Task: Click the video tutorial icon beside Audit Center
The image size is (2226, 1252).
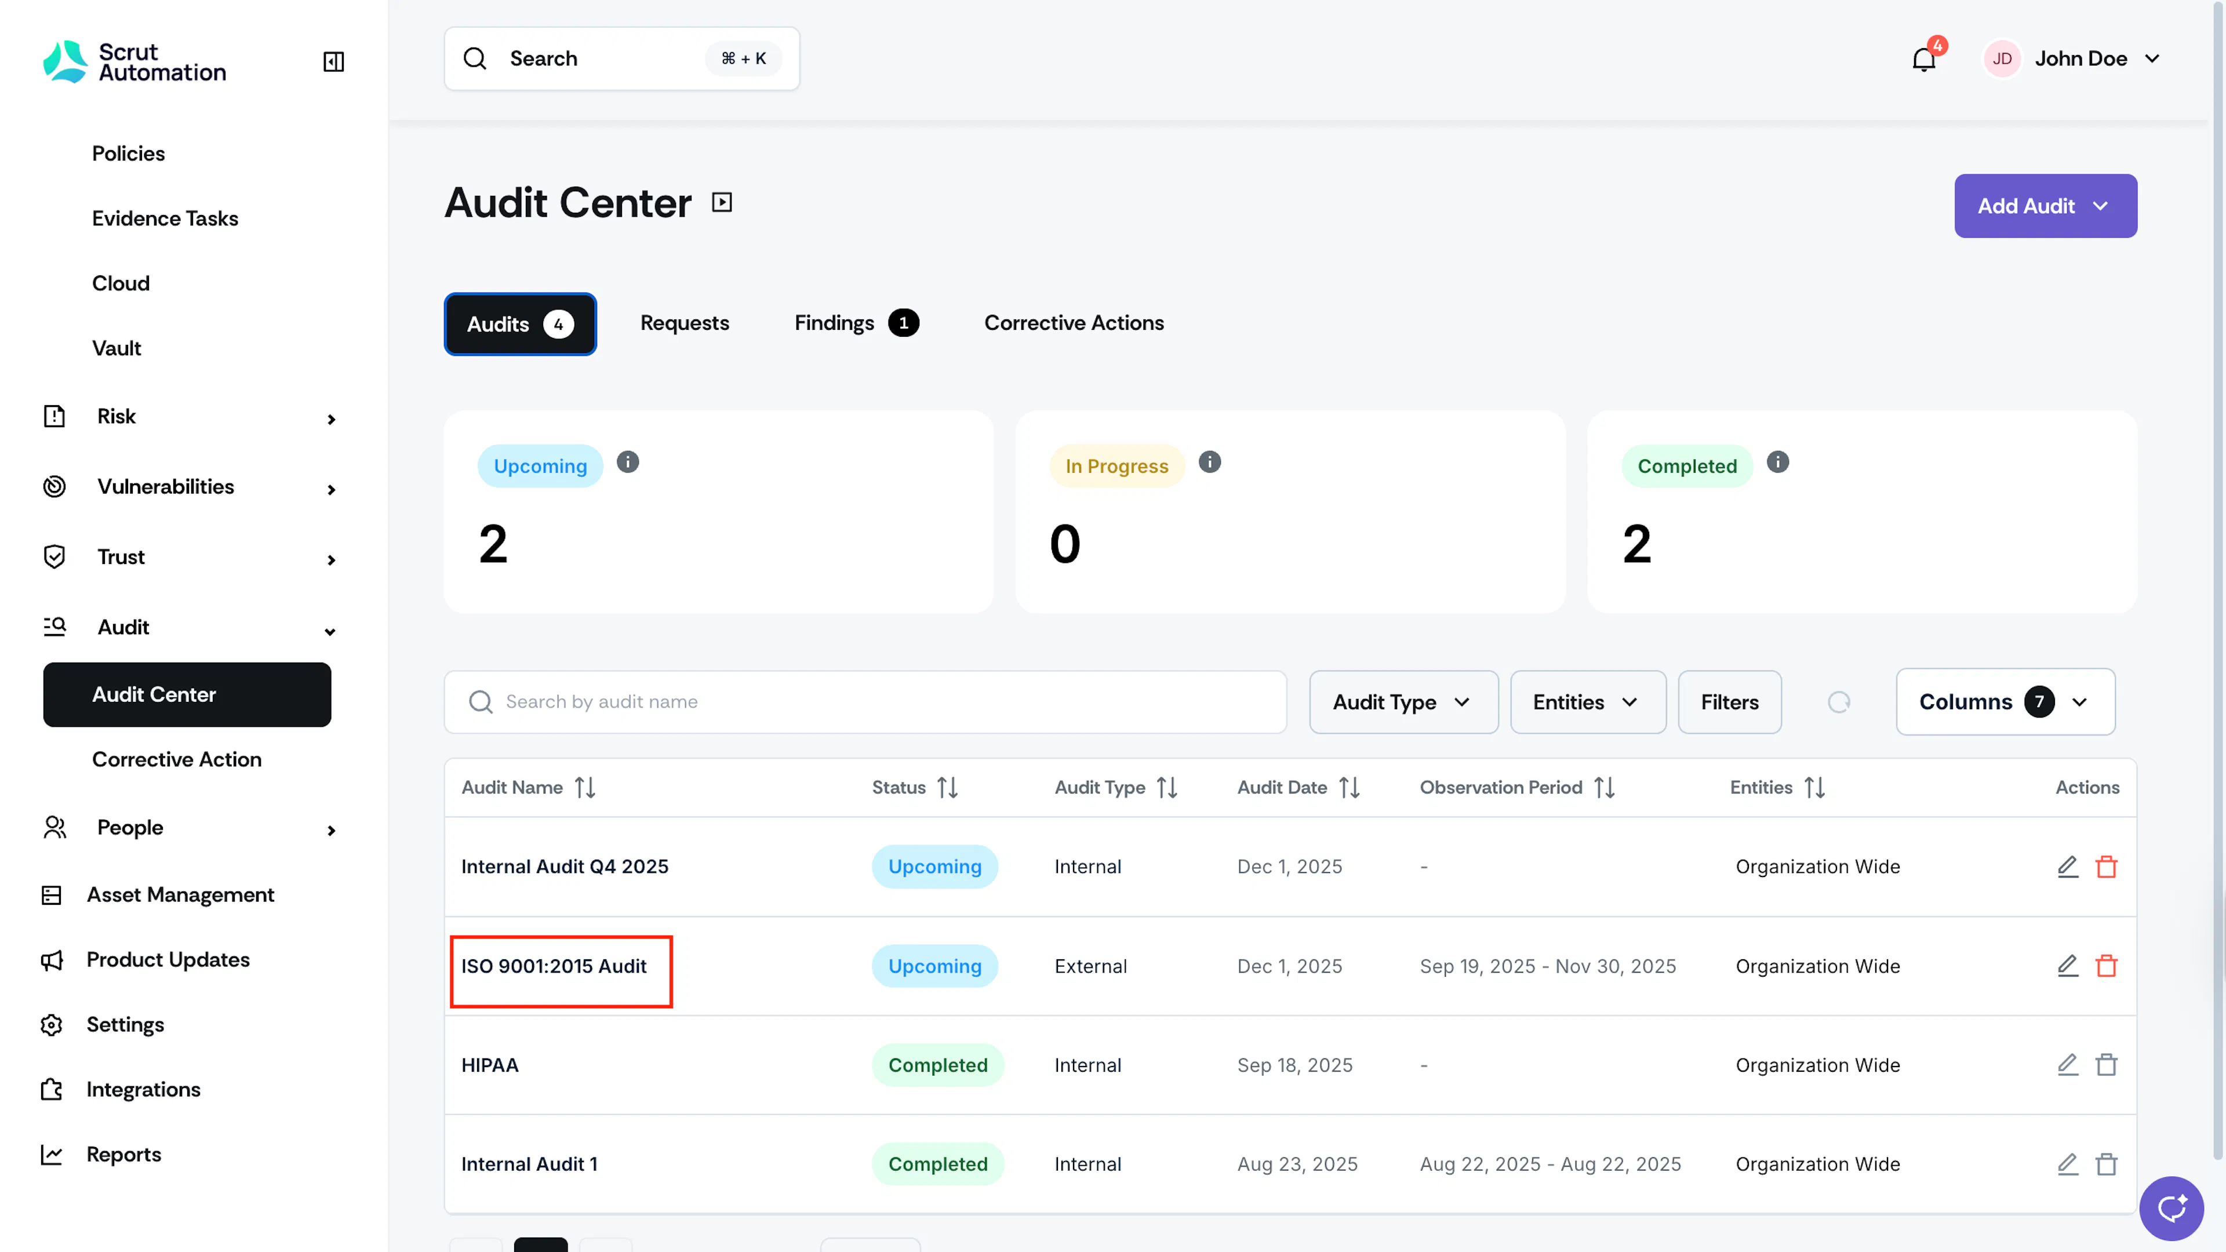Action: (722, 202)
